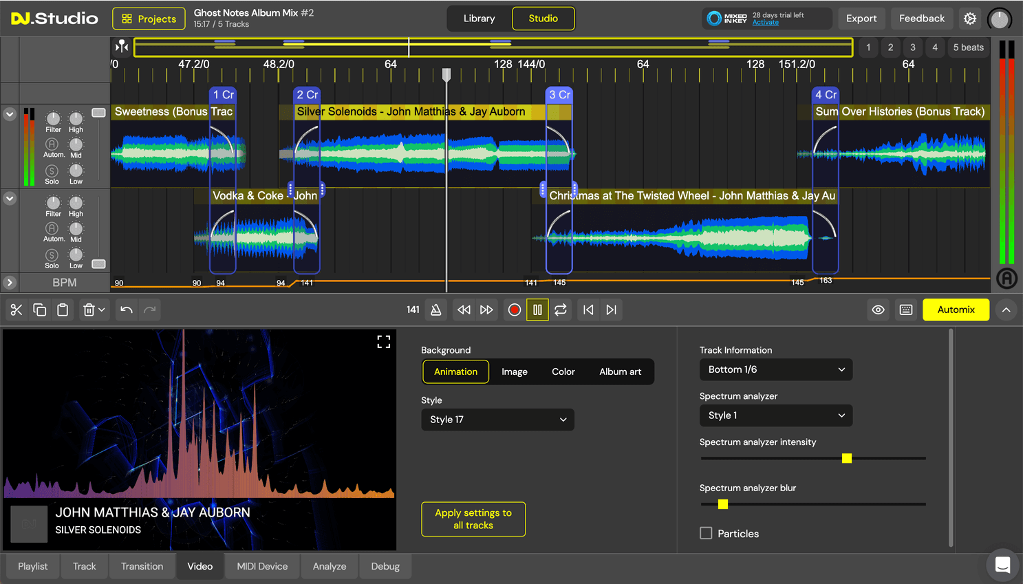1023x584 pixels.
Task: Expand the BPM lane
Action: click(x=10, y=282)
